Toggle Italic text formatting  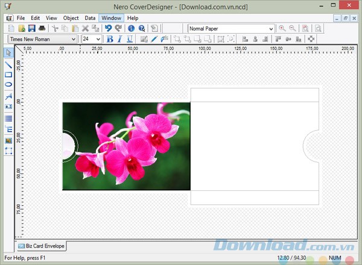coord(120,39)
